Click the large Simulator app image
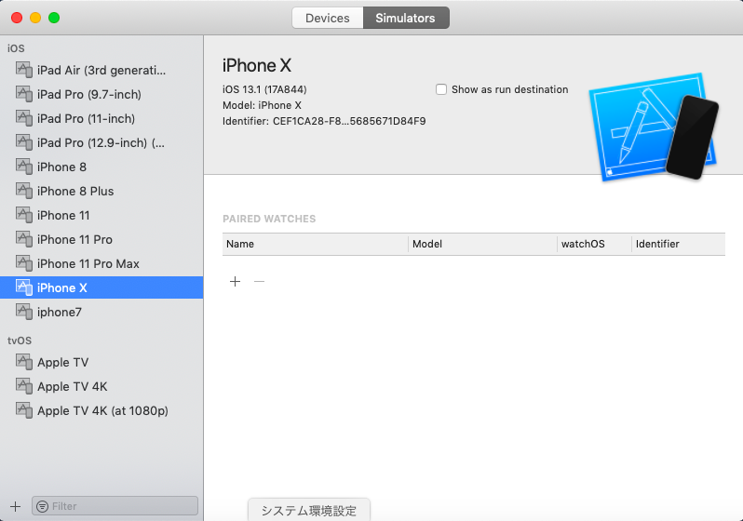743x521 pixels. 654,127
